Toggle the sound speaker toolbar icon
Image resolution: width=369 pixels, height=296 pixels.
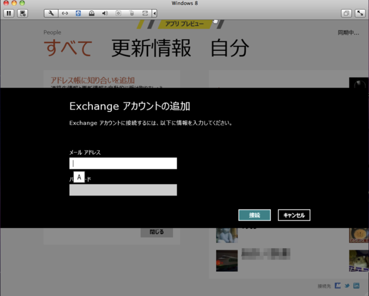point(105,13)
